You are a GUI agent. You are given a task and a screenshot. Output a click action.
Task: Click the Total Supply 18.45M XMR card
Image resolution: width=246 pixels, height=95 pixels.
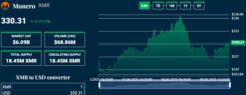pos(21,58)
